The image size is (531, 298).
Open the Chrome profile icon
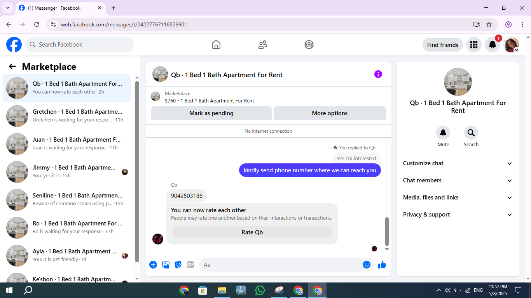pyautogui.click(x=508, y=24)
